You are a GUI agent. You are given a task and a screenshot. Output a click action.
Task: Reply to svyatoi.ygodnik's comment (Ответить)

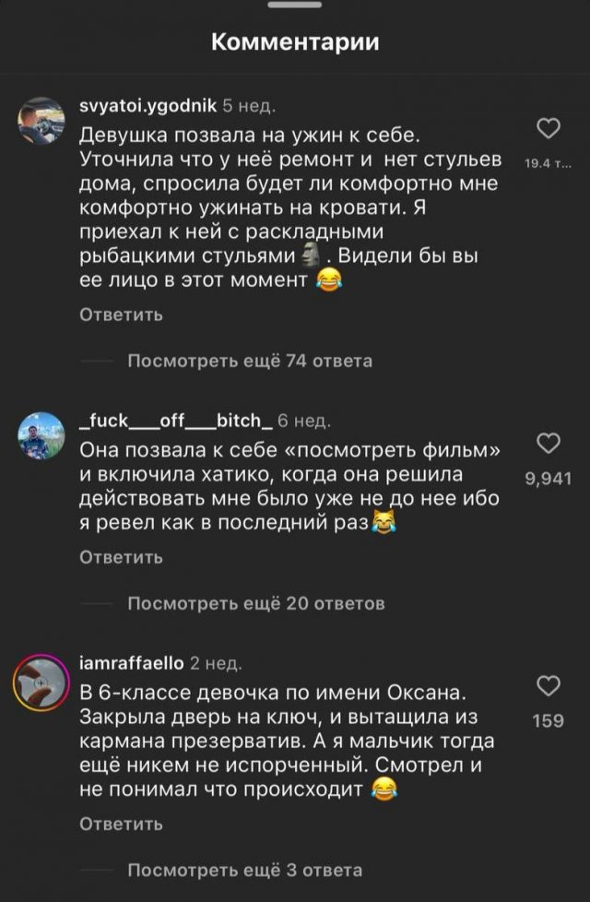pos(121,315)
